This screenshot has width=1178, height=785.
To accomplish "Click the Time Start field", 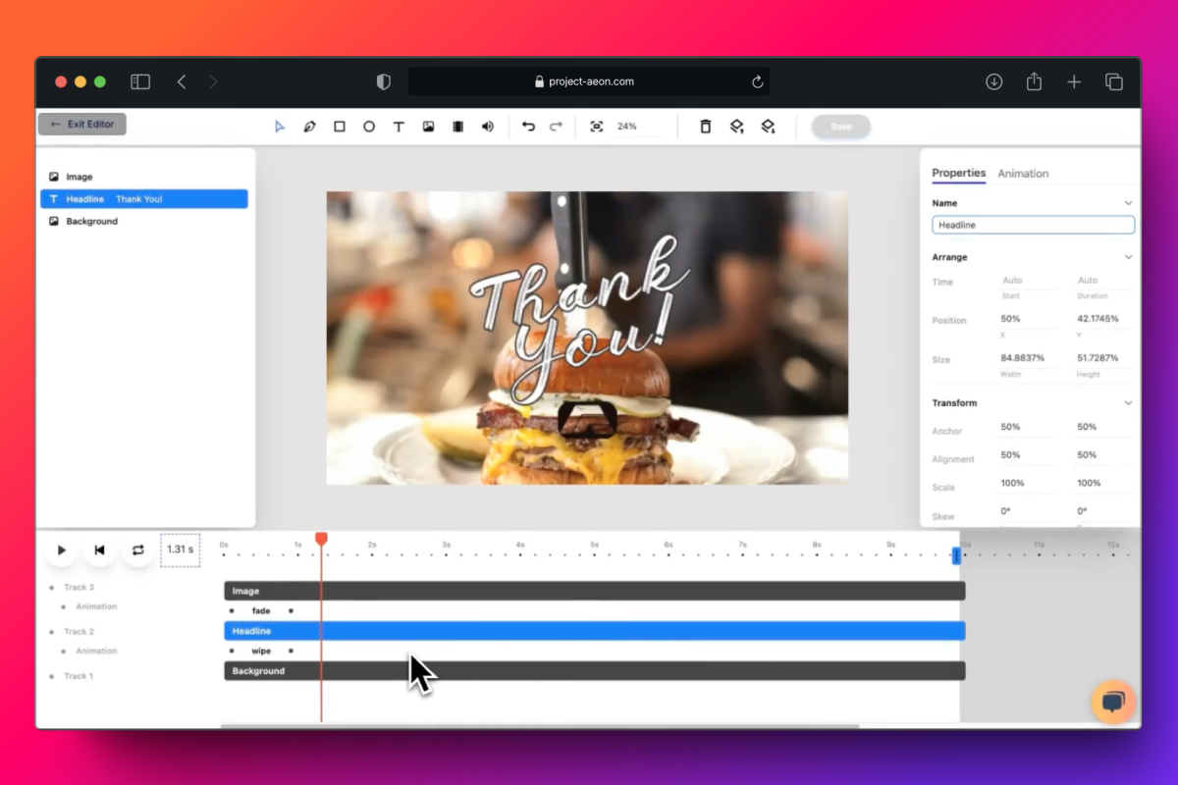I will tap(1027, 281).
